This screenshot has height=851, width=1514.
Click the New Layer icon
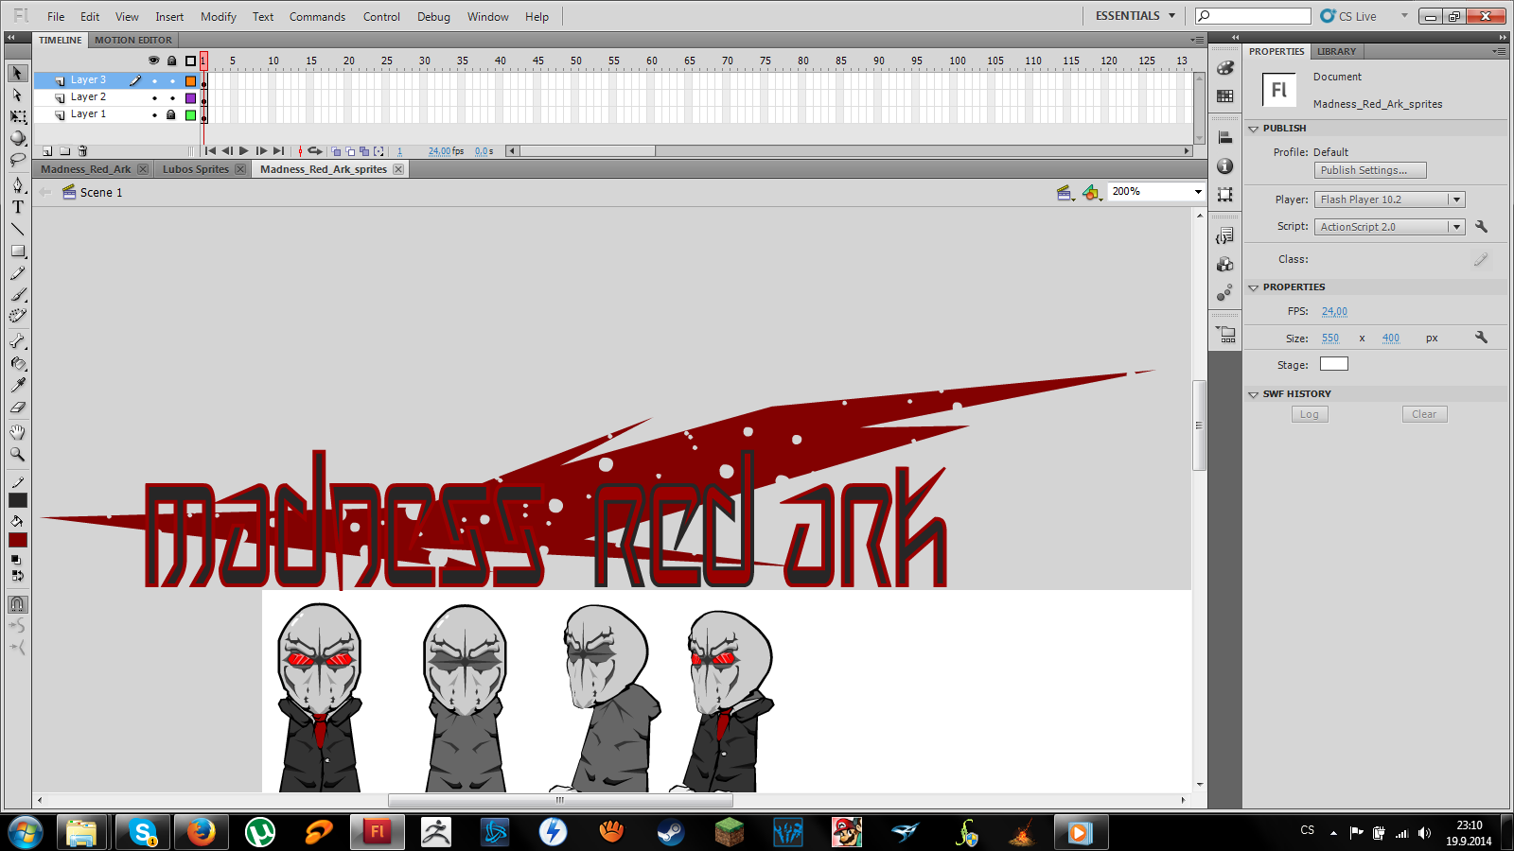[x=47, y=151]
